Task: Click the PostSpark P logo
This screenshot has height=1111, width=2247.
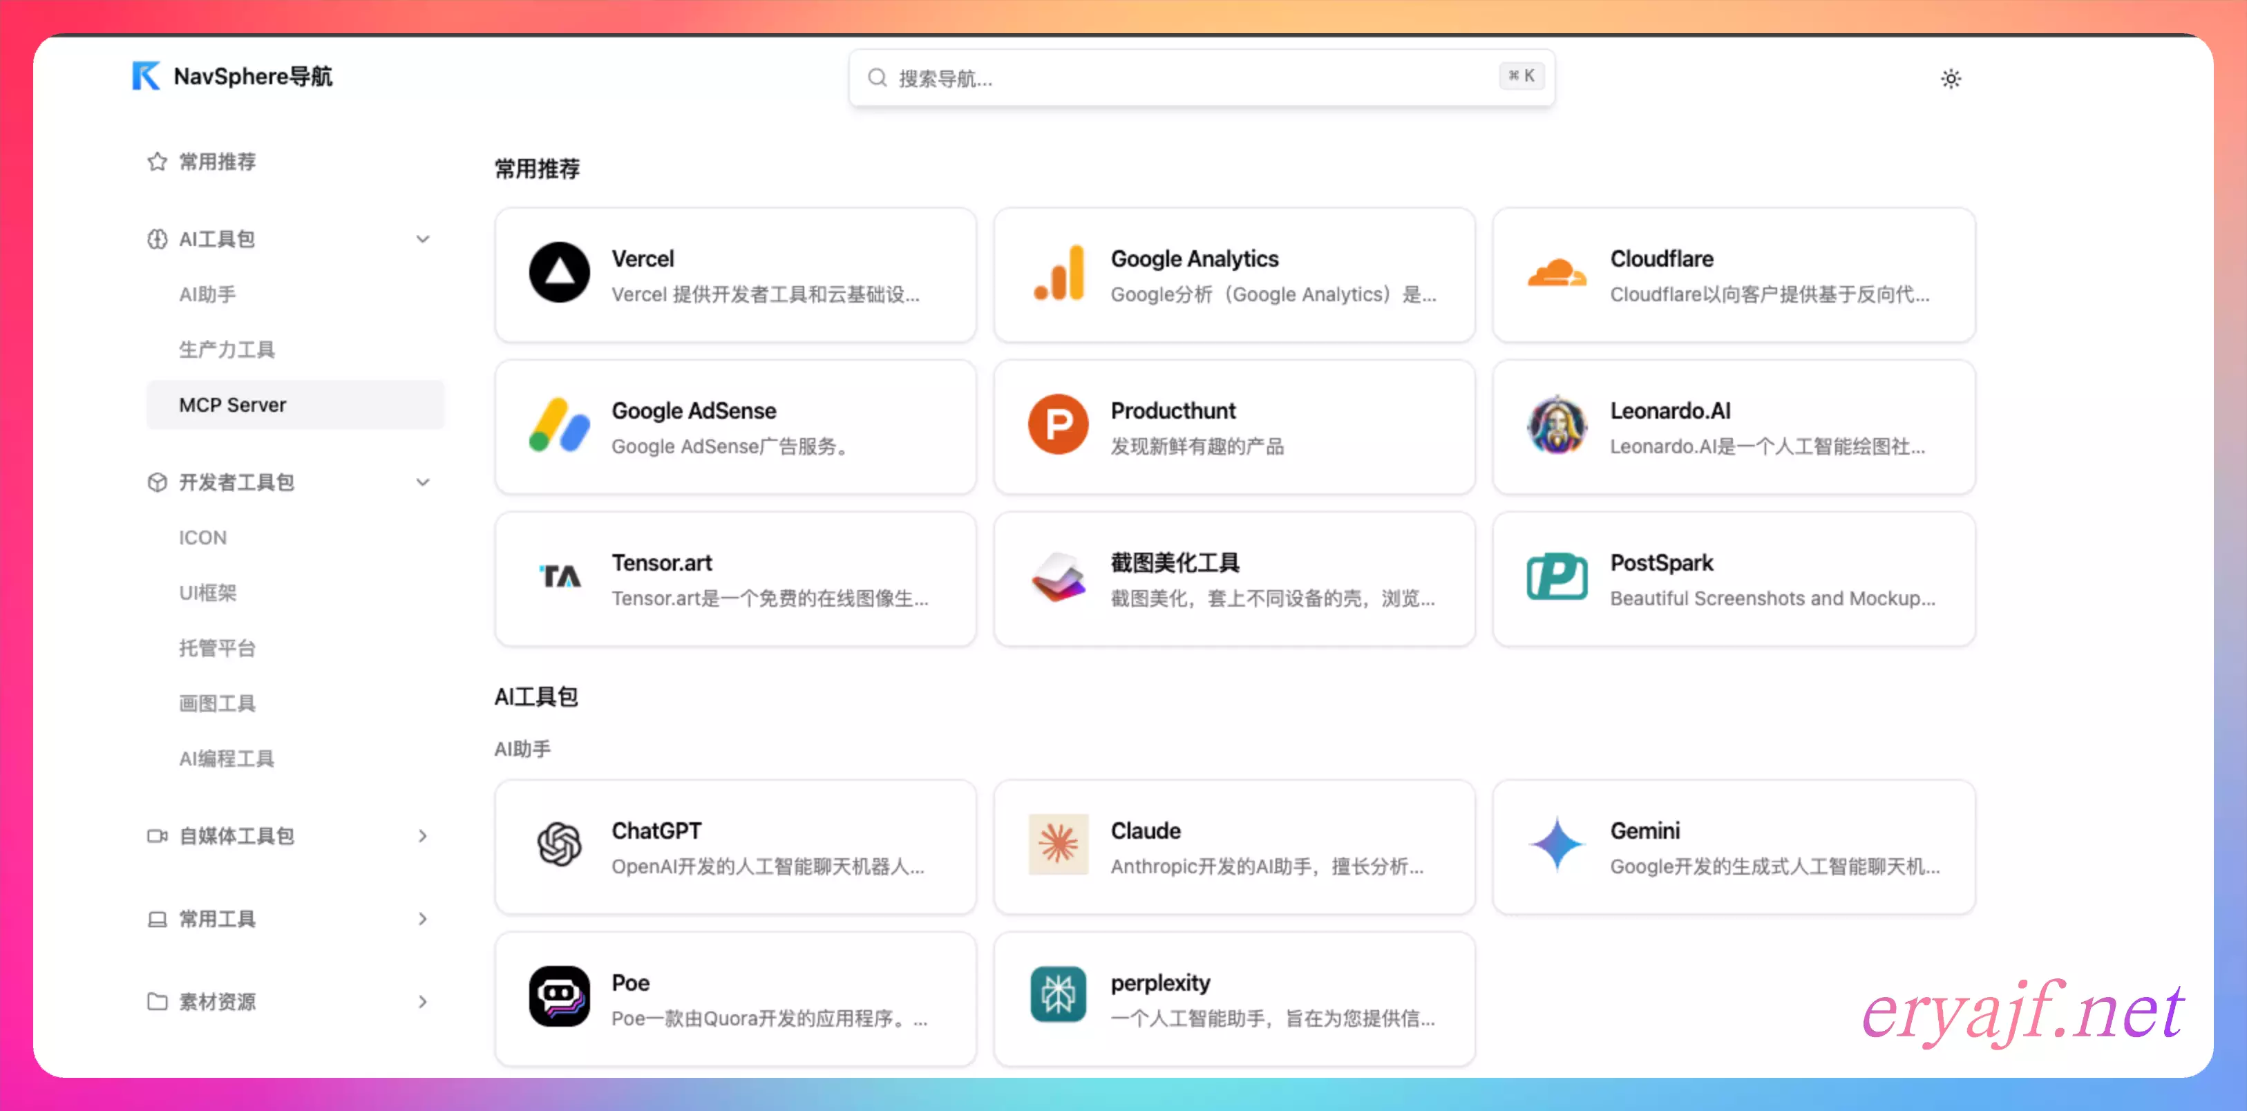Action: point(1557,576)
